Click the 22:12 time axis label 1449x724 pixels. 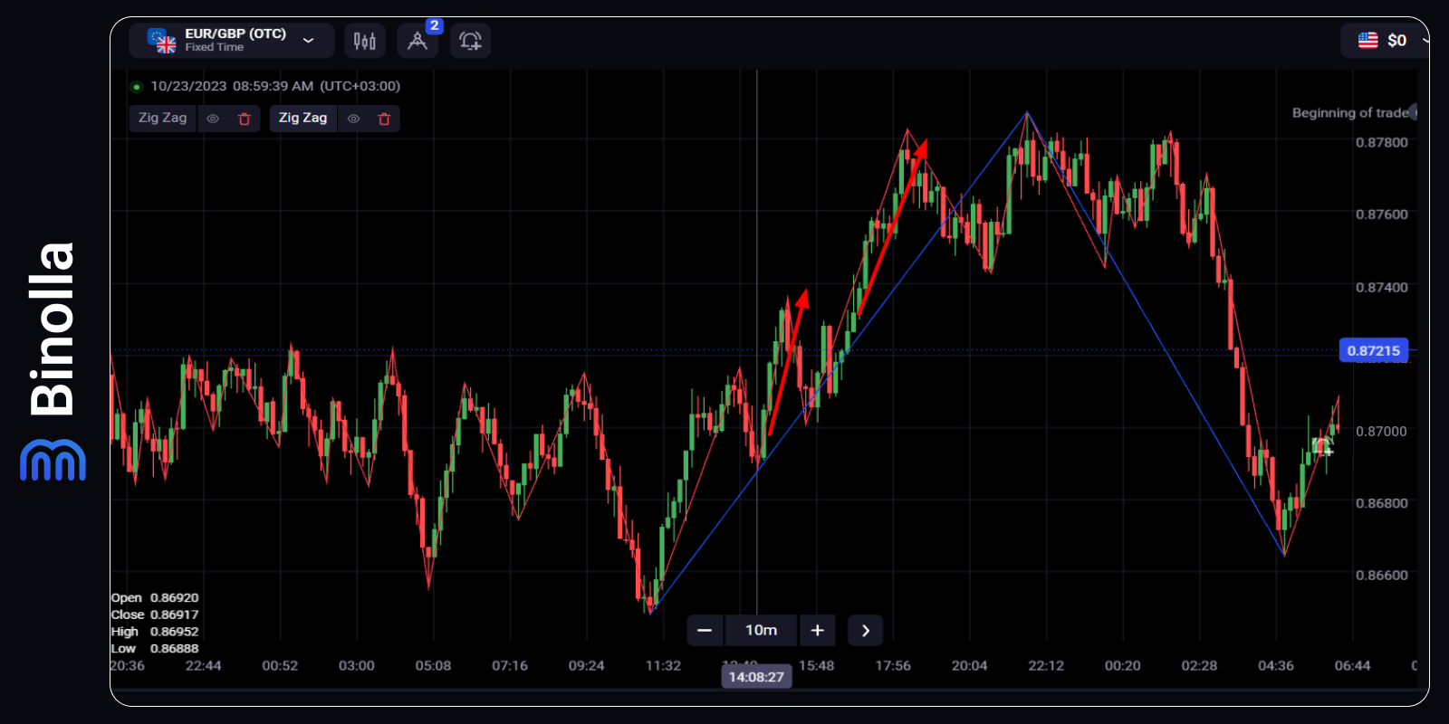tap(1046, 665)
